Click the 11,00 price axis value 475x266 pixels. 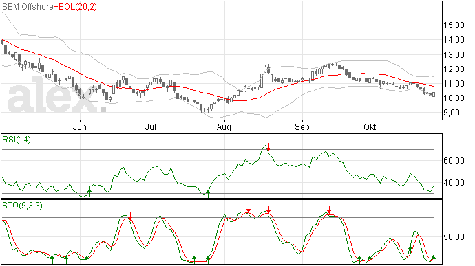coord(454,84)
